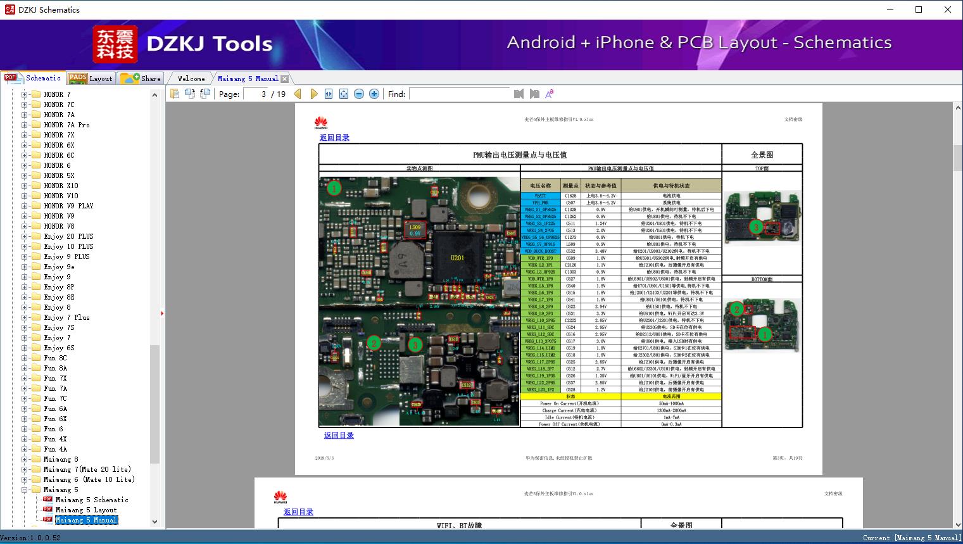963x544 pixels.
Task: Expand the HONOR 7X folder
Action: (25, 135)
